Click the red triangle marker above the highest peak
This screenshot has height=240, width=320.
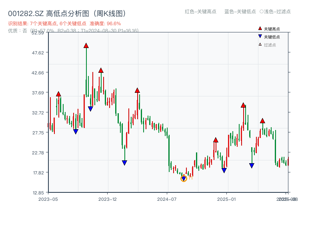(86, 45)
